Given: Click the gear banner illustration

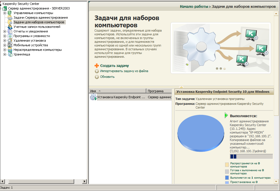Looking at the screenshot, I should [x=221, y=48].
